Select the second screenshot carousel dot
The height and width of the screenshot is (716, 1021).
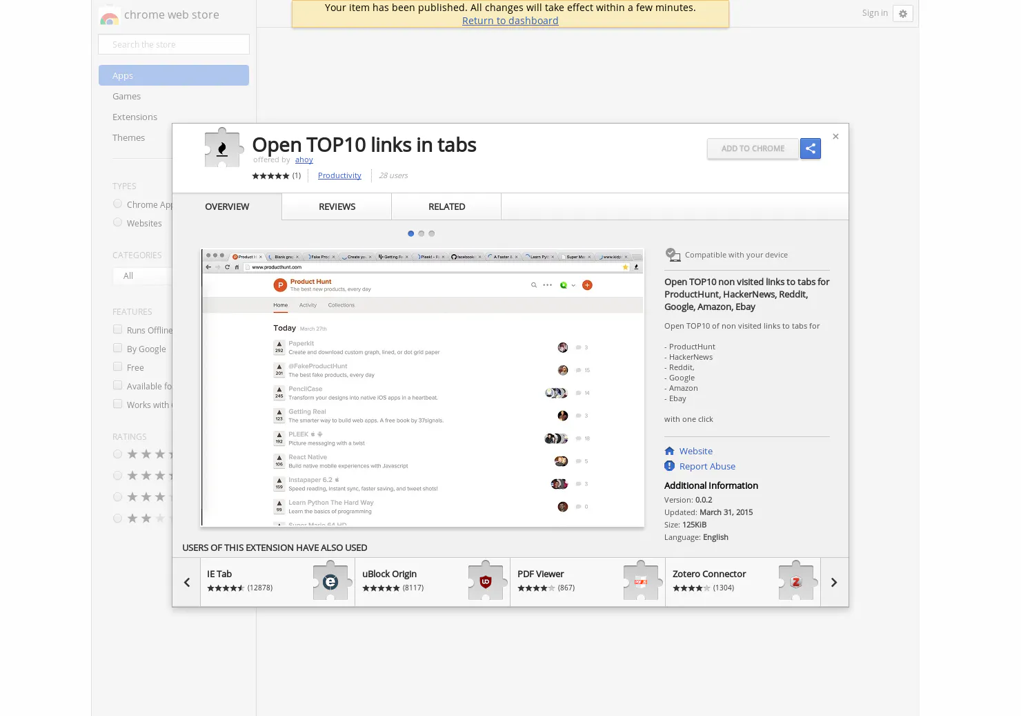(421, 233)
